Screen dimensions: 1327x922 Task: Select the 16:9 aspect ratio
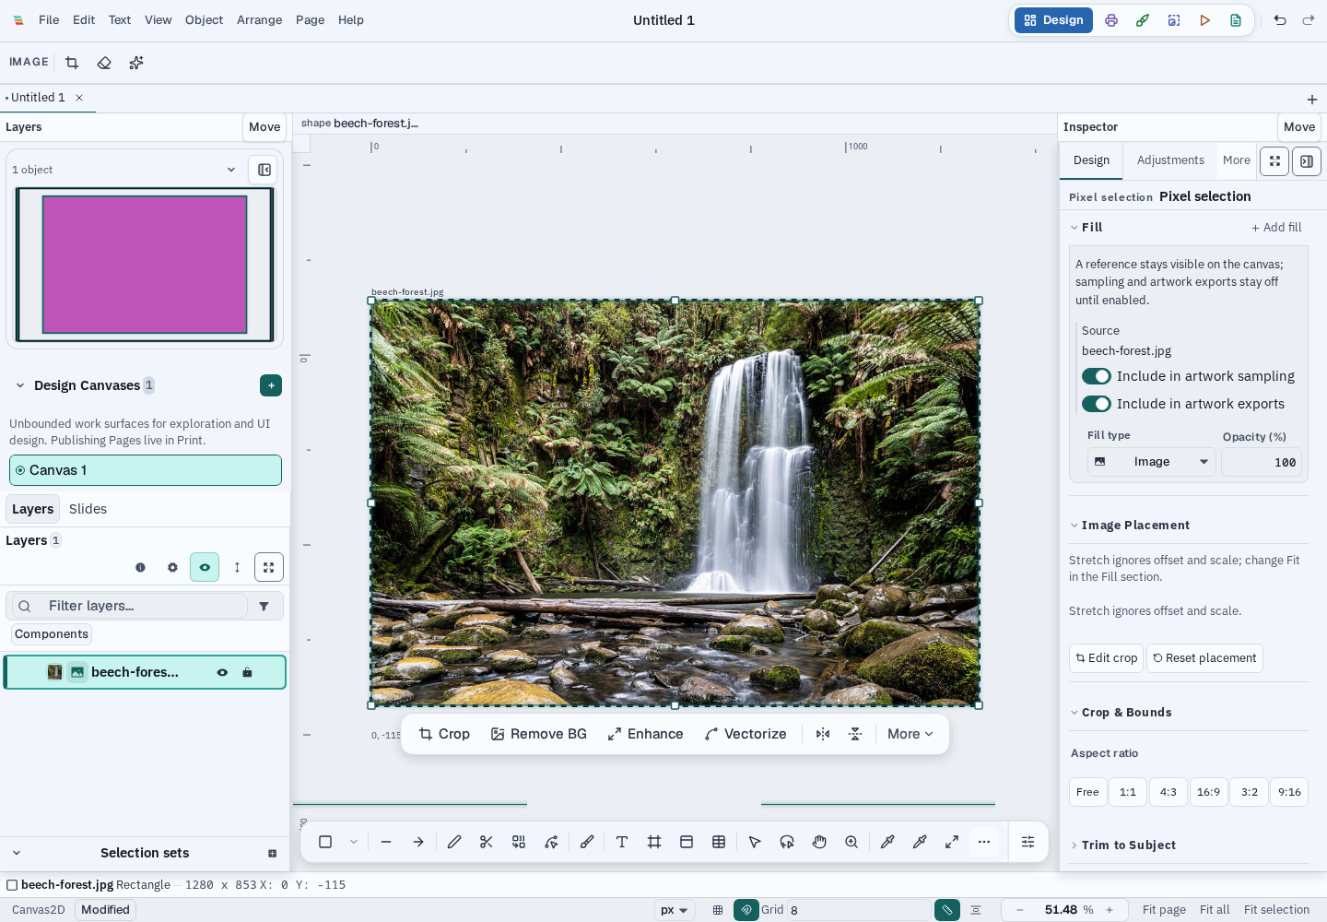1208,792
